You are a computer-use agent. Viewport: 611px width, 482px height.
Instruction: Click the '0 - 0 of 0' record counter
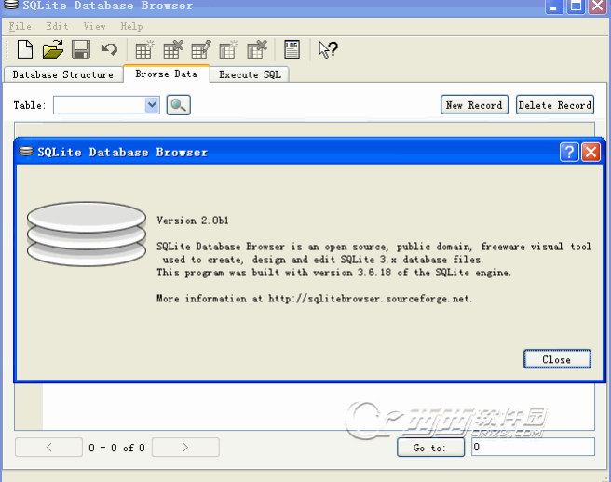(x=117, y=448)
